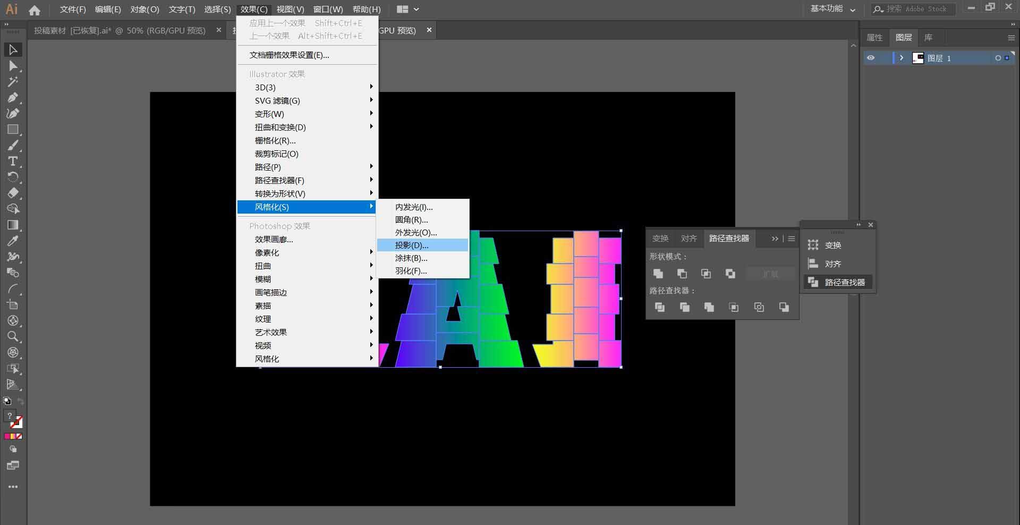Click Intersect shape mode icon

coord(706,274)
